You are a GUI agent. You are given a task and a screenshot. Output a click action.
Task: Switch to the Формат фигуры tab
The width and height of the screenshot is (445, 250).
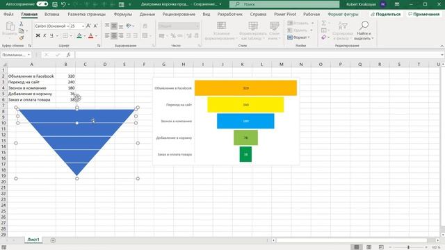[343, 14]
